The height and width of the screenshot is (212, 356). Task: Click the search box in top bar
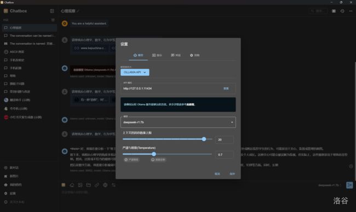click(x=318, y=11)
